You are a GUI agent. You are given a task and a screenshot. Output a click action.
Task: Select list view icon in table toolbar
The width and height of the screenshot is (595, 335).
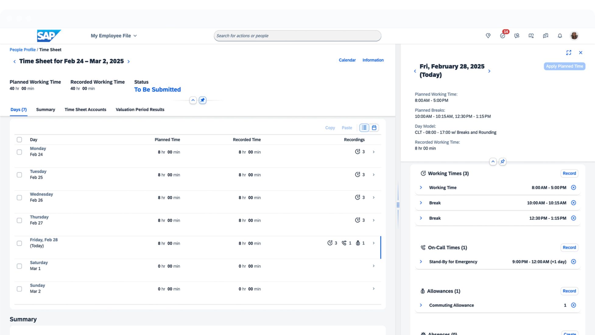tap(364, 128)
